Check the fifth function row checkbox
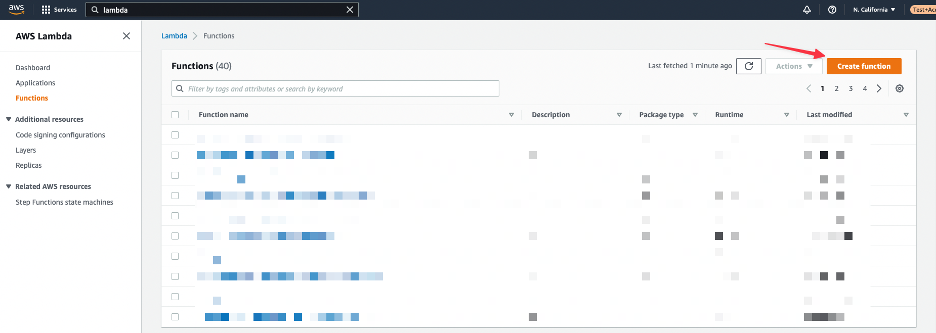Screen dimensions: 936x333 (175, 216)
